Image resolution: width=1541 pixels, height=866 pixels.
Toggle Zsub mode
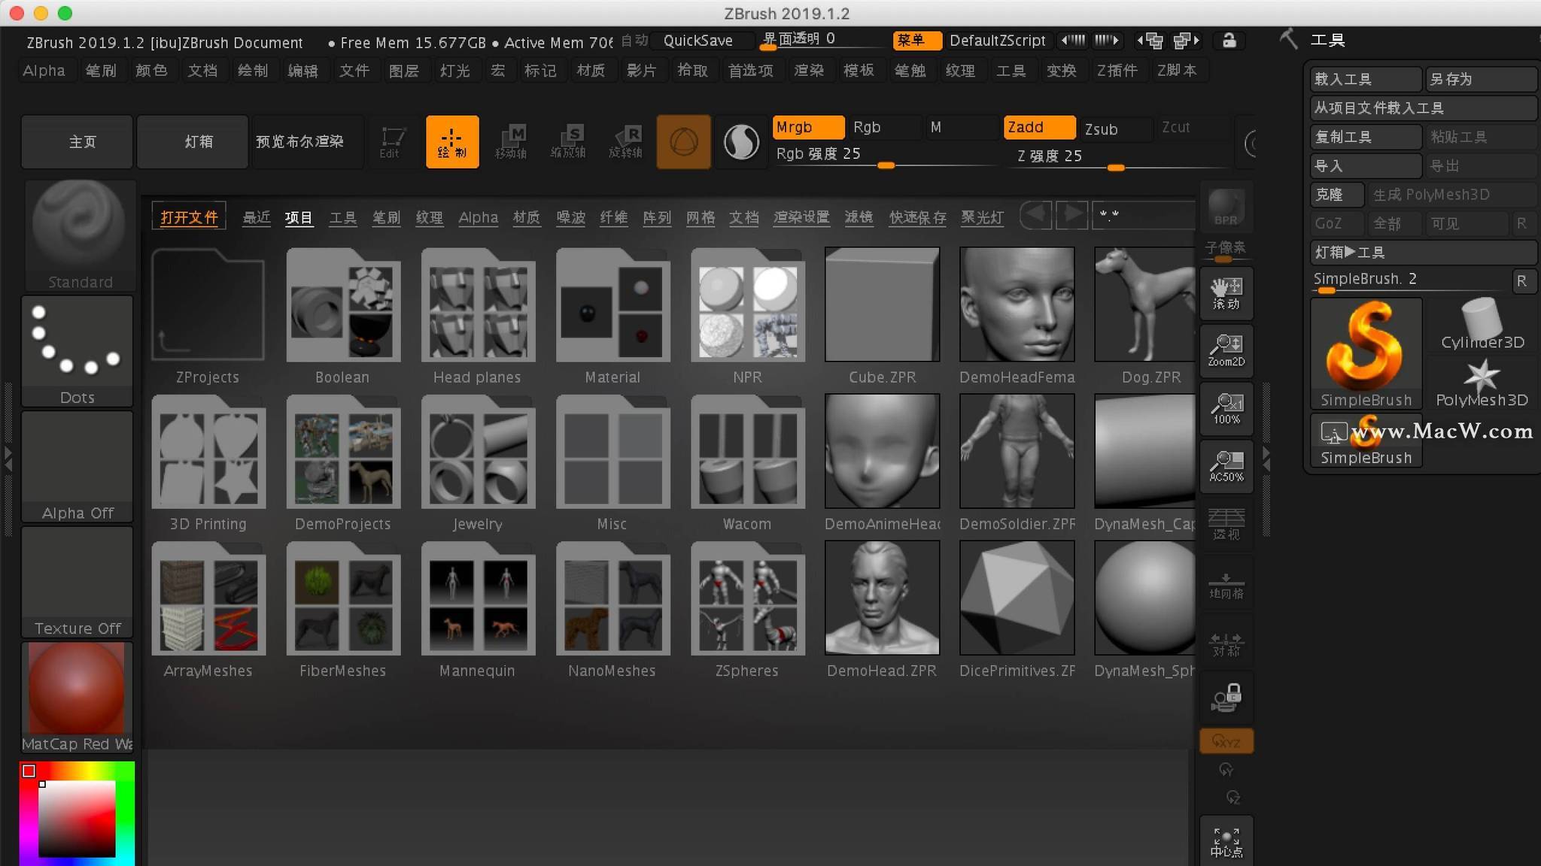pyautogui.click(x=1115, y=129)
